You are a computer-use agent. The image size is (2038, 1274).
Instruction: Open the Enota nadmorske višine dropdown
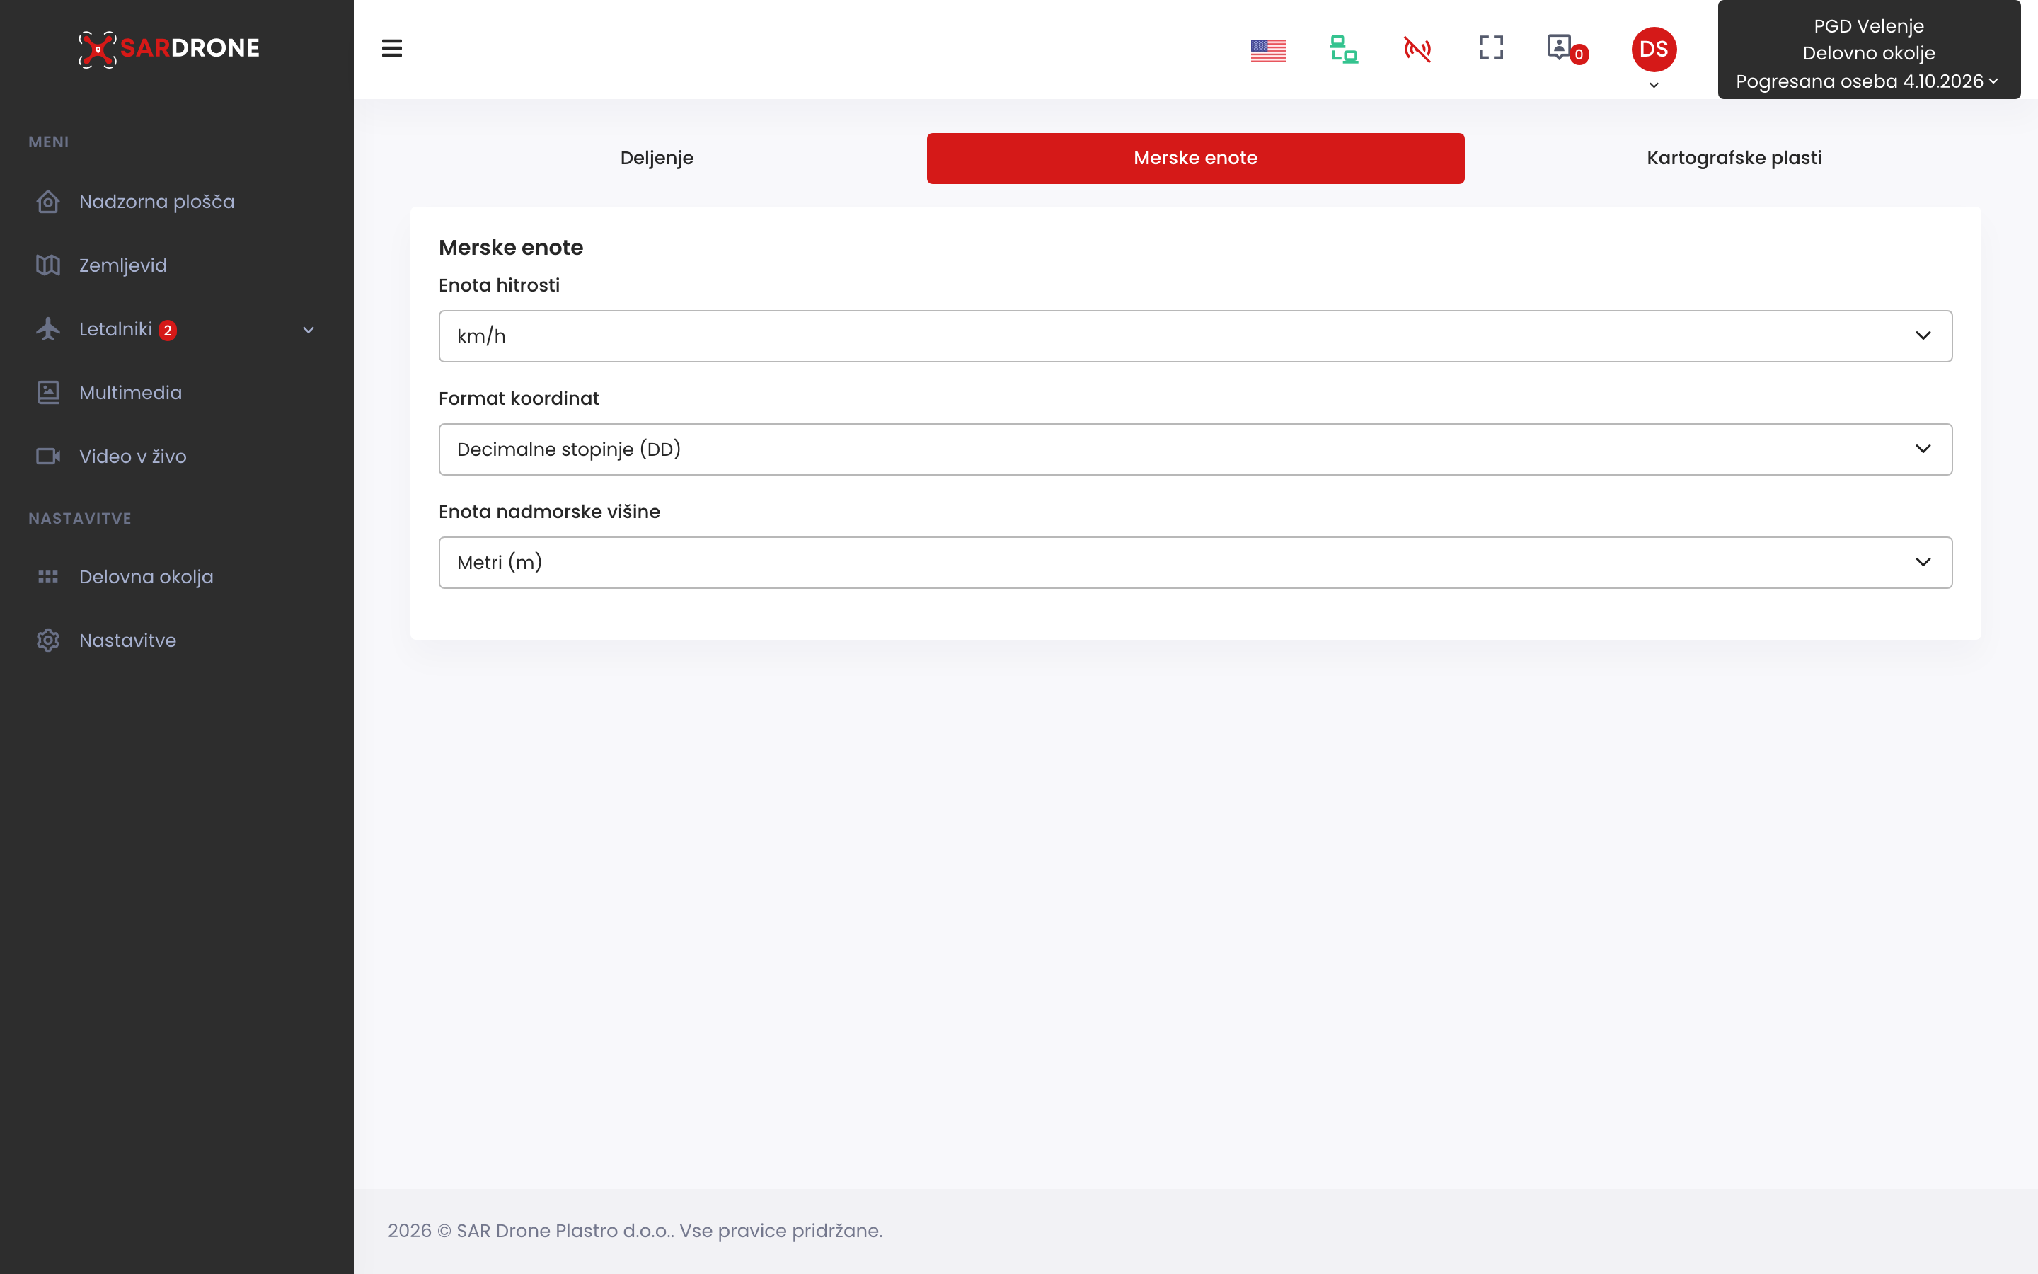click(1195, 563)
